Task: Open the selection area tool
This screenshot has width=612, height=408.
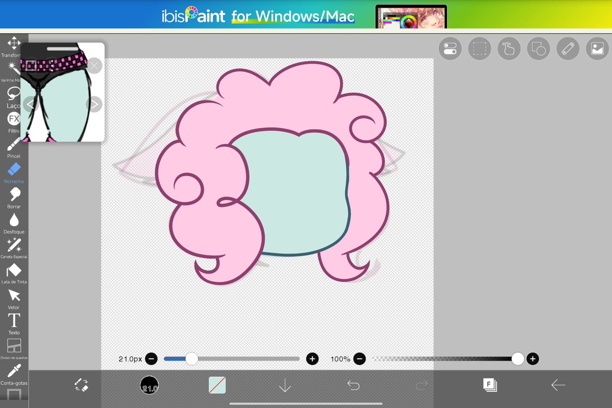Action: click(479, 49)
